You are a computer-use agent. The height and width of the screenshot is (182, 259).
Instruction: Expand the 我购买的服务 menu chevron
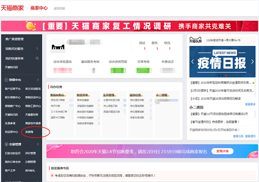37,49
